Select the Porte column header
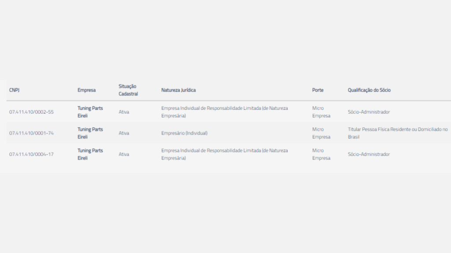The width and height of the screenshot is (451, 253). (318, 90)
